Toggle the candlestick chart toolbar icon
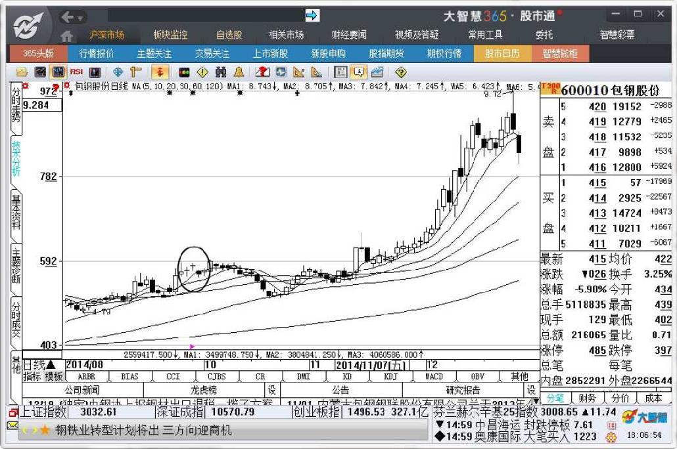This screenshot has height=449, width=677. pyautogui.click(x=58, y=72)
